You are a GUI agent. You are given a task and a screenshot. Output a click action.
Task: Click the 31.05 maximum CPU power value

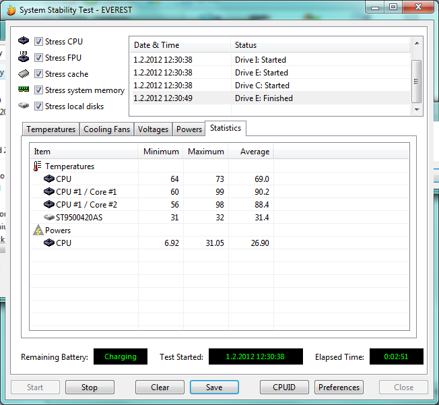click(215, 243)
